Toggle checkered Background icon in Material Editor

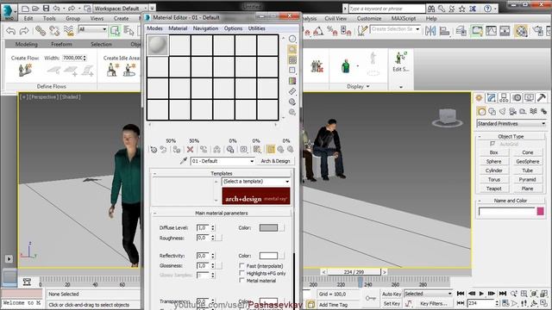(x=292, y=60)
